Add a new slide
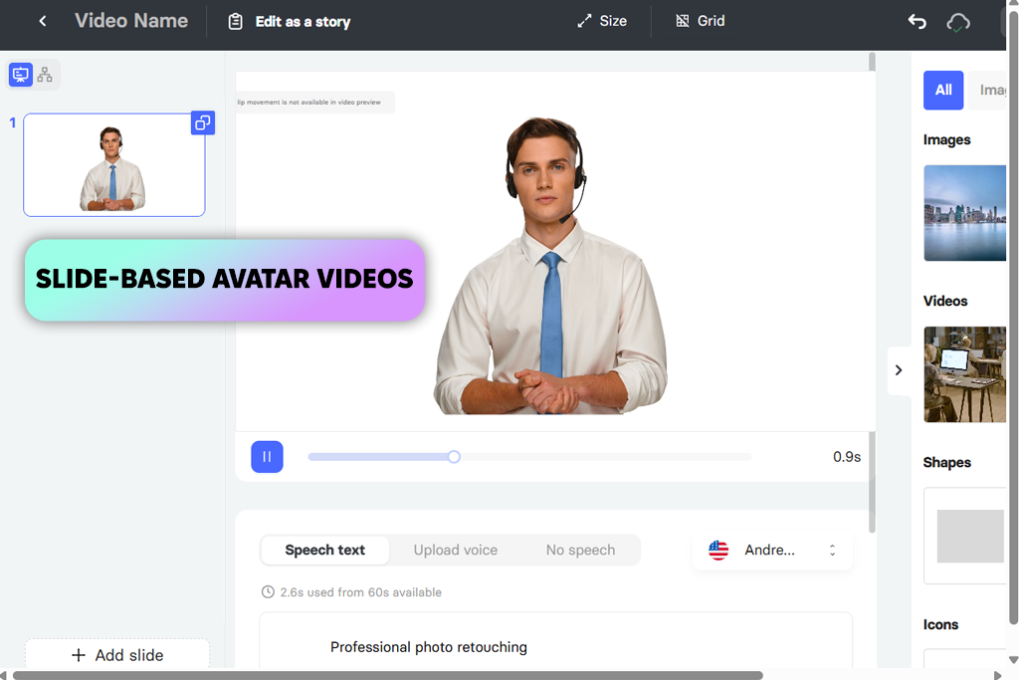1019x680 pixels. click(x=117, y=655)
